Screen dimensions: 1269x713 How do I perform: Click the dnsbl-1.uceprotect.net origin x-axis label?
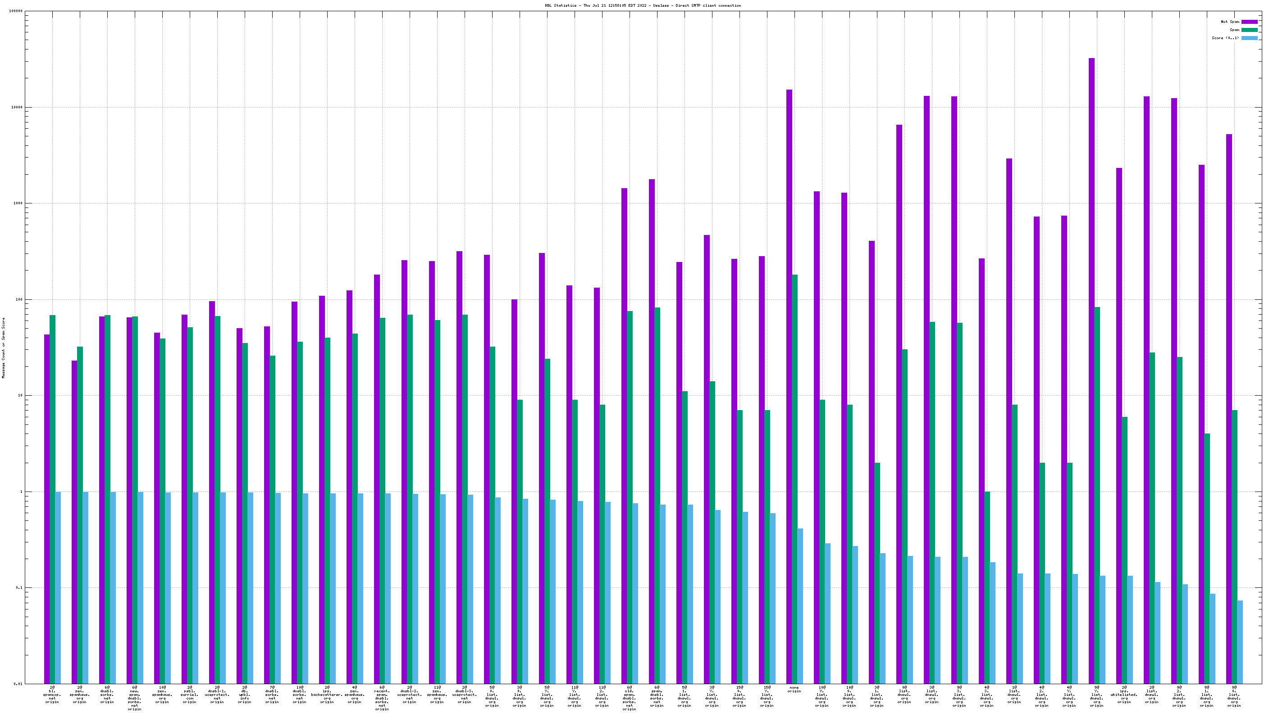pos(217,694)
